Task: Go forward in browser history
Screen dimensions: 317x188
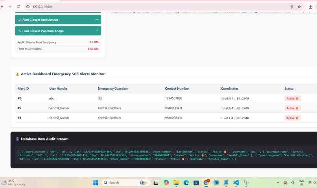Action: point(10,7)
